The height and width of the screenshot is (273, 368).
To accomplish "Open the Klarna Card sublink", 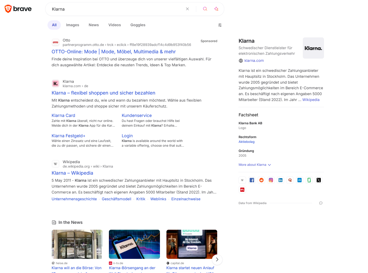I will 63,115.
